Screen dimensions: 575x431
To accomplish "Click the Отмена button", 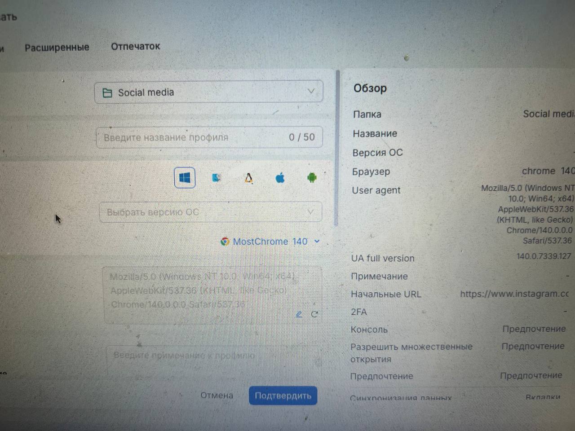I will [217, 396].
